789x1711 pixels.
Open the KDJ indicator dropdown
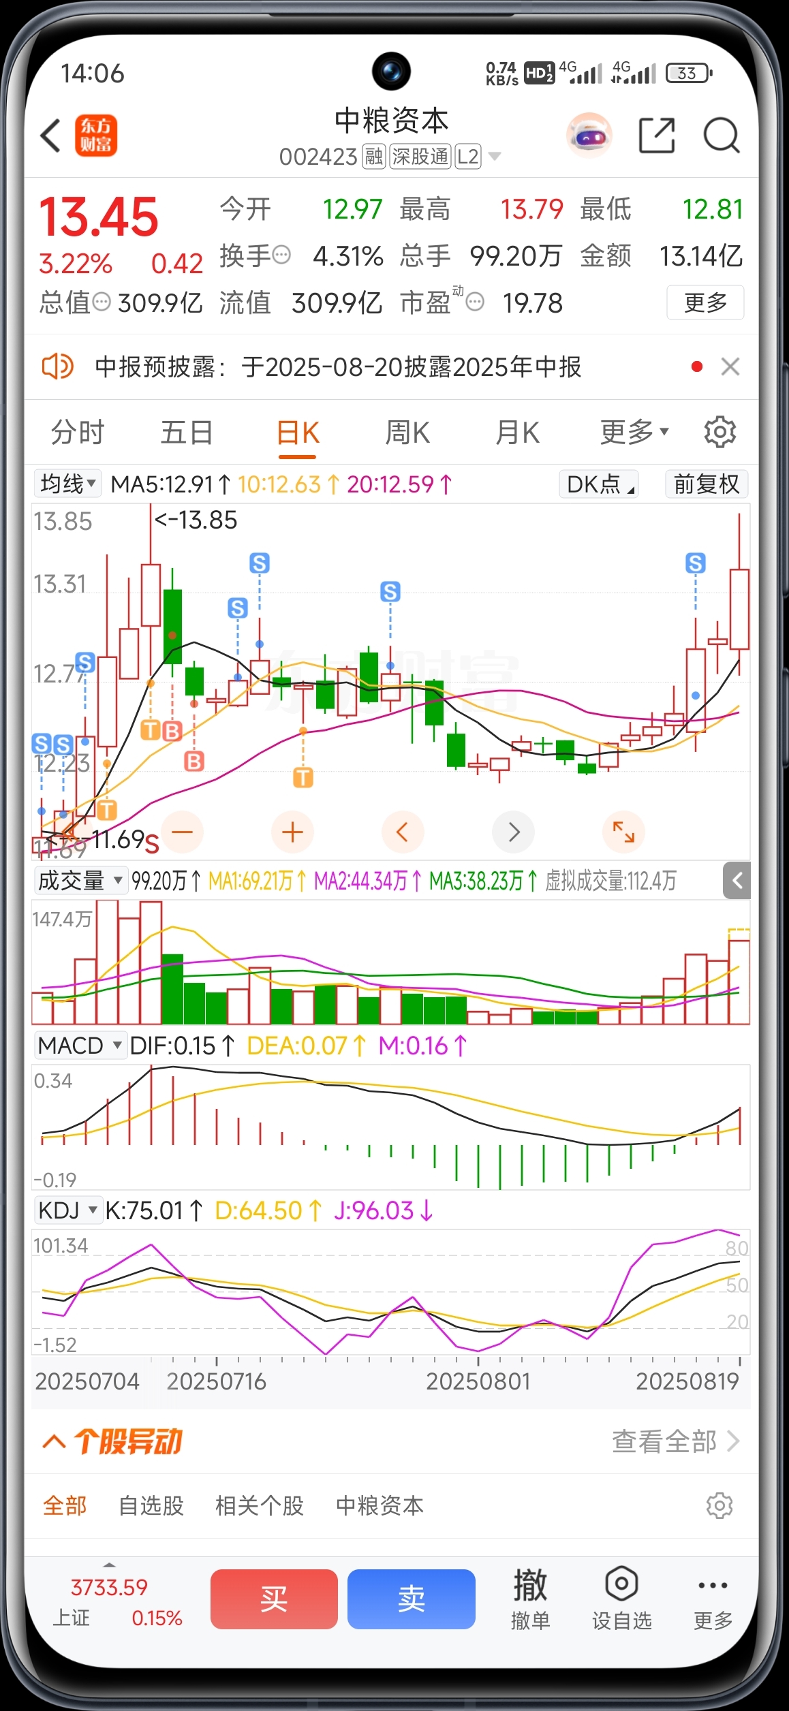(x=67, y=1210)
